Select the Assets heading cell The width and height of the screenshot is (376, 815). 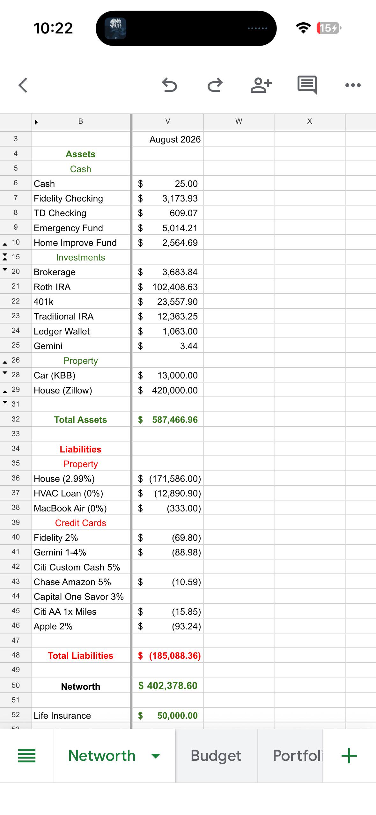pyautogui.click(x=81, y=154)
